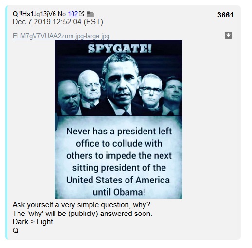Click the gray folder icon in header
The image size is (252, 248).
click(90, 14)
